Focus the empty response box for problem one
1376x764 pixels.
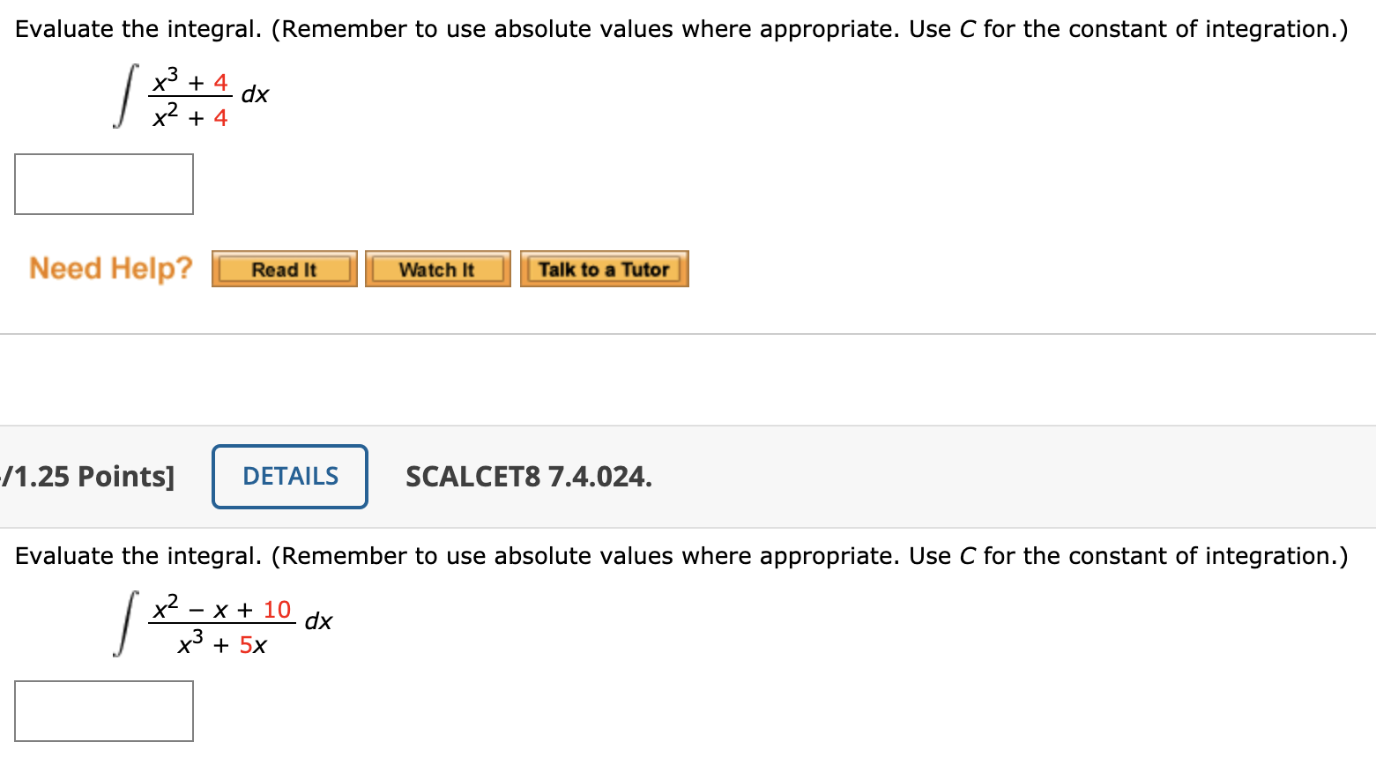click(104, 183)
